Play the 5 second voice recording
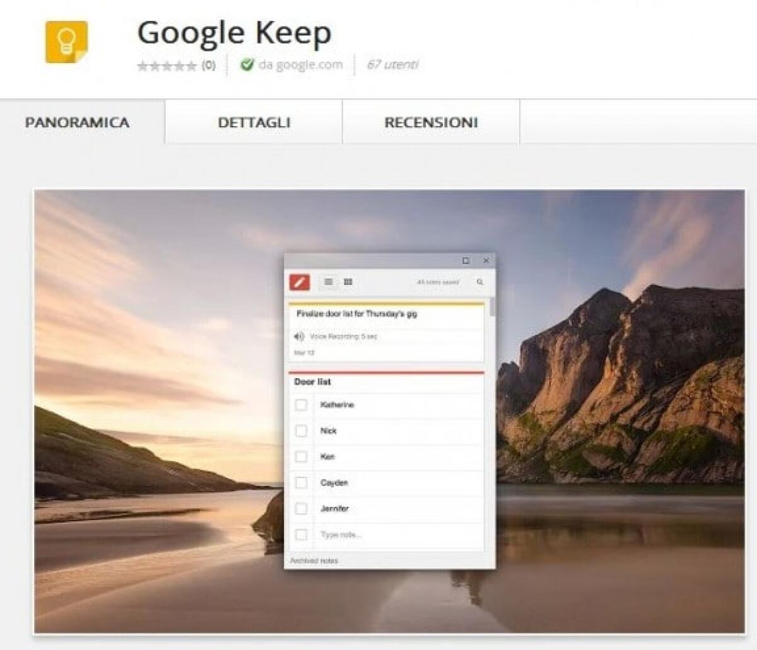This screenshot has height=650, width=757. (300, 337)
